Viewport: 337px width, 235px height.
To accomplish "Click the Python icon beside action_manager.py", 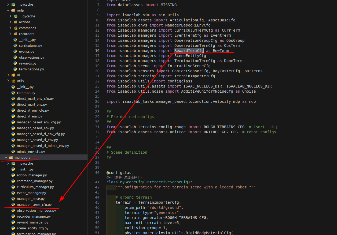I will point(13,175).
